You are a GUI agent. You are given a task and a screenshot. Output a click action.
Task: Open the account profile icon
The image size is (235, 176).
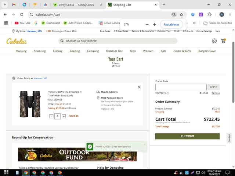point(214,41)
